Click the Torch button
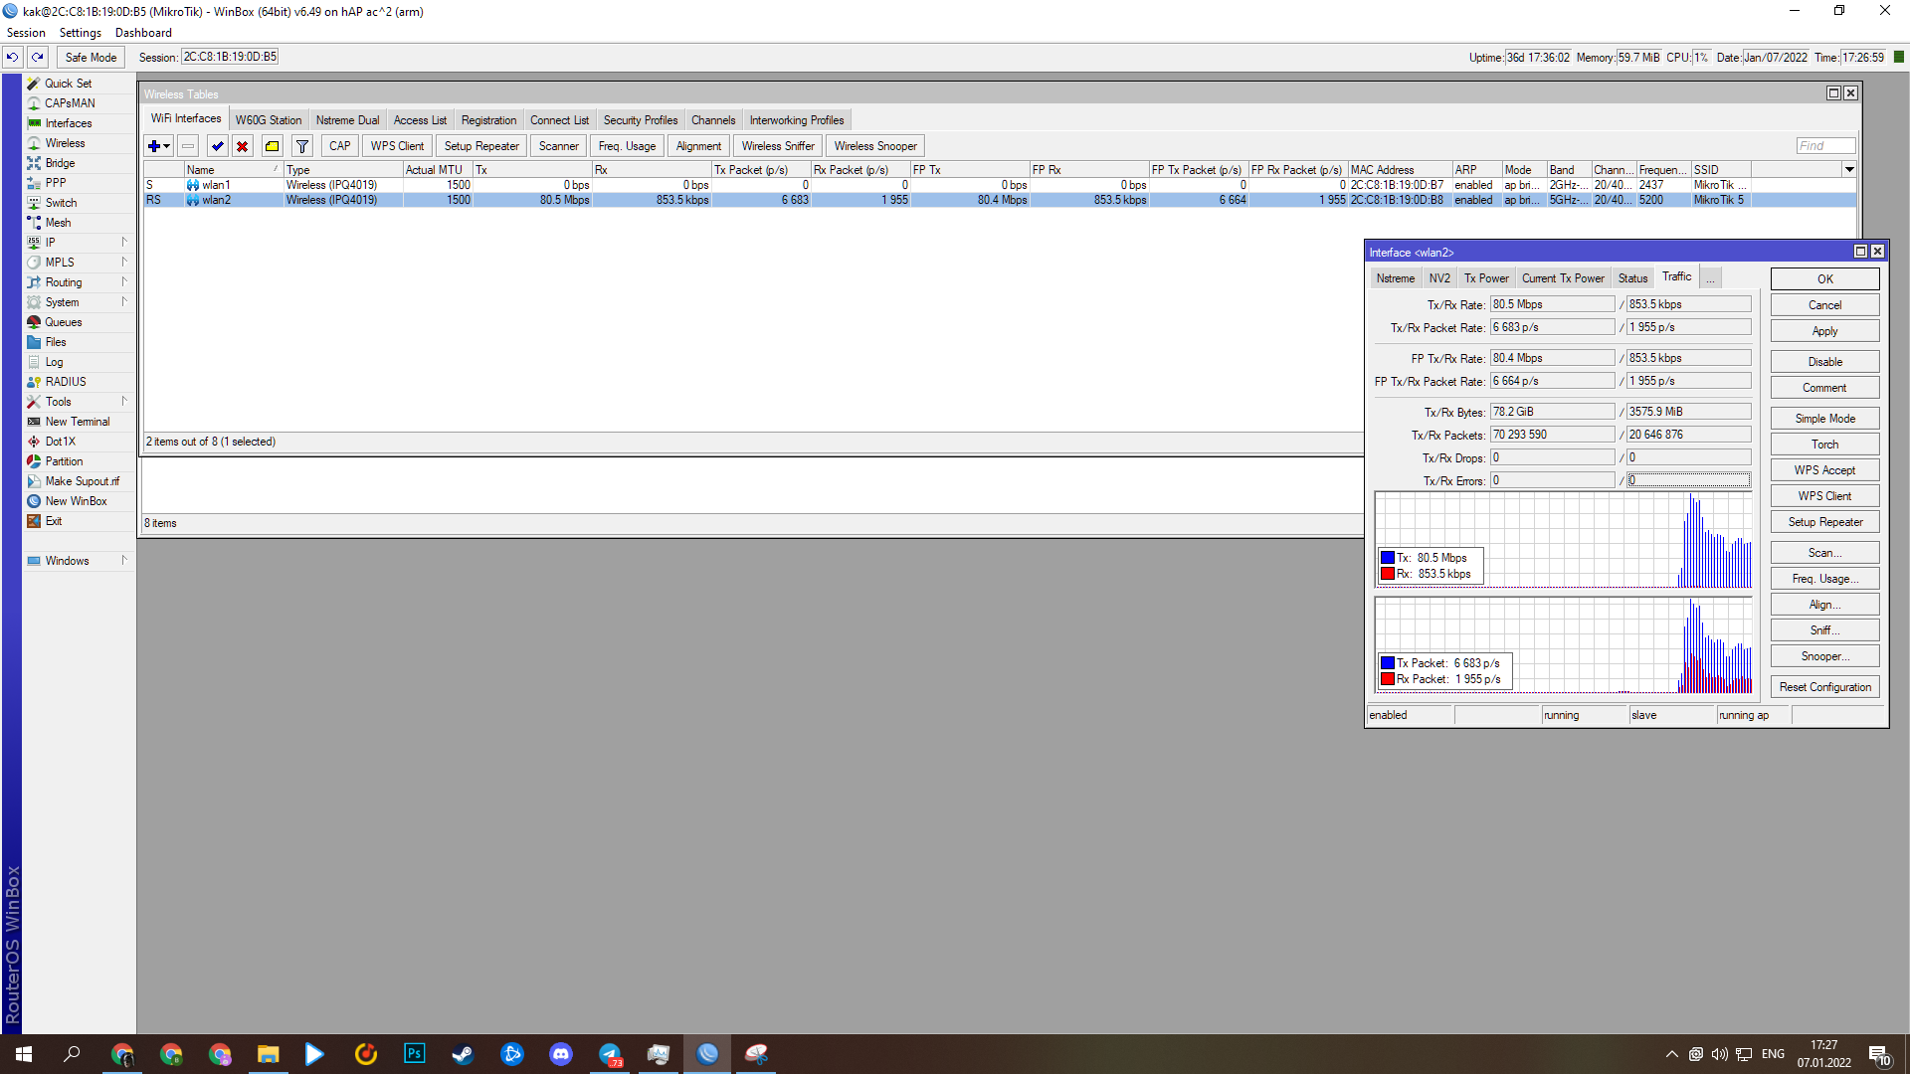 [x=1824, y=445]
